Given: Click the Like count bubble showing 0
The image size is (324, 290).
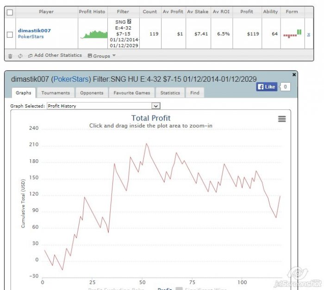Looking at the screenshot, I should coord(285,87).
